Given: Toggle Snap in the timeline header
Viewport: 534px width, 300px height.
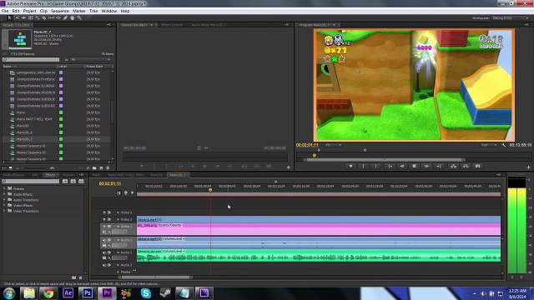Looking at the screenshot, I should click(x=118, y=192).
